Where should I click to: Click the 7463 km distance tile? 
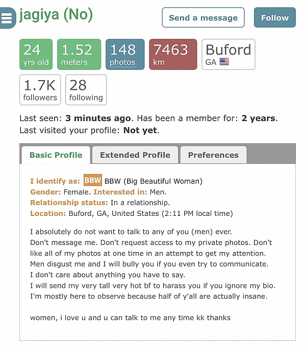pyautogui.click(x=173, y=55)
